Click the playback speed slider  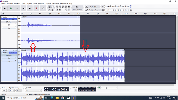pyautogui.click(x=109, y=88)
